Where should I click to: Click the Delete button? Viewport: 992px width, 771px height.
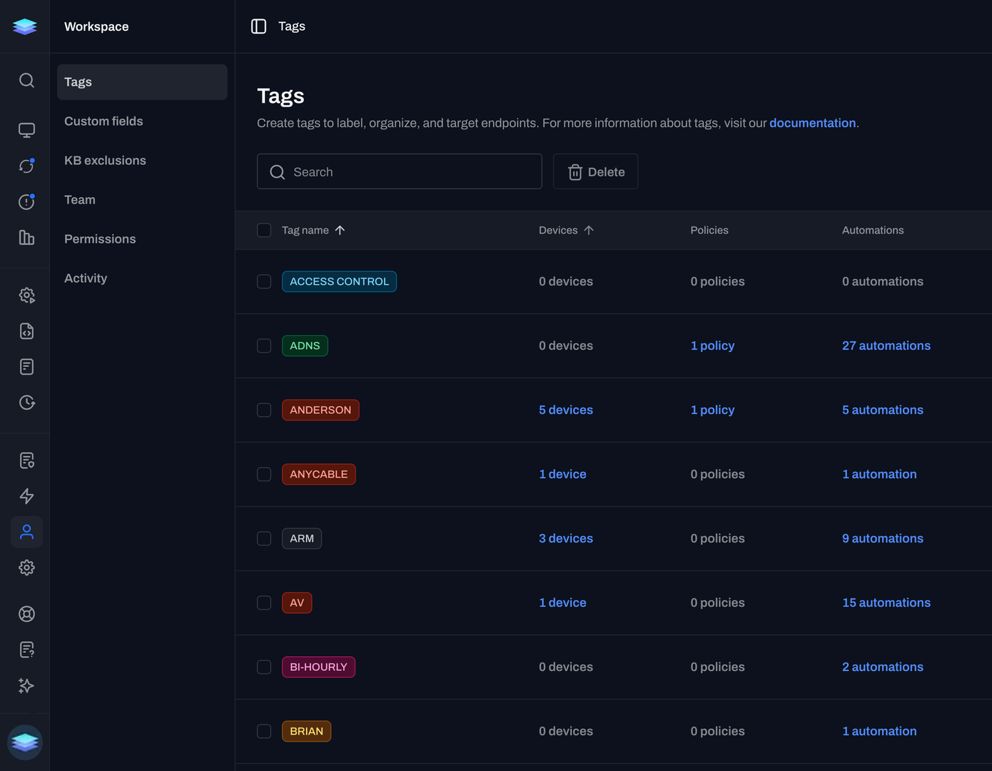coord(595,171)
